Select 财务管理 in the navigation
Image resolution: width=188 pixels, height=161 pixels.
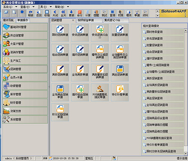click(25, 103)
